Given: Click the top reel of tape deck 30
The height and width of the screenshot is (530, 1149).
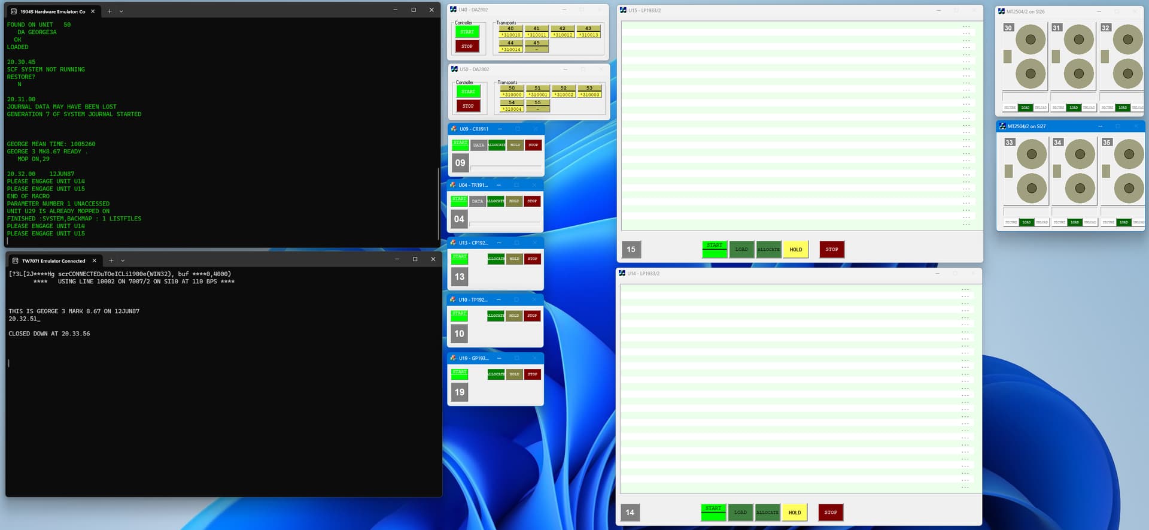Looking at the screenshot, I should [x=1030, y=40].
